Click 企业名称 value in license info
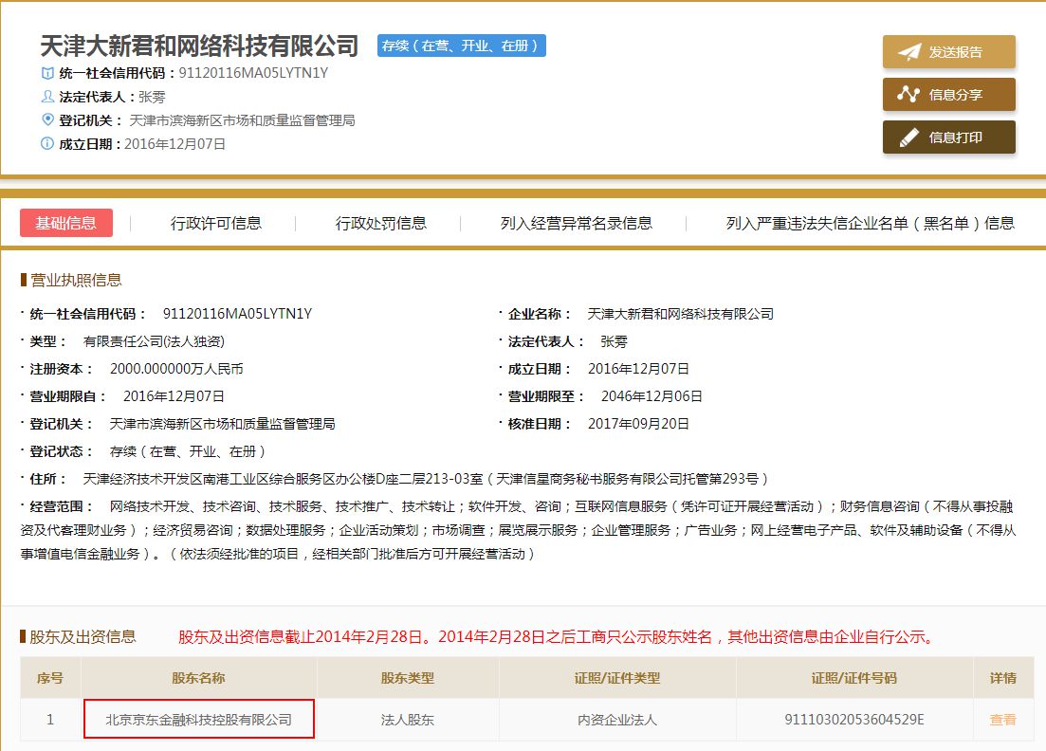 (x=681, y=314)
